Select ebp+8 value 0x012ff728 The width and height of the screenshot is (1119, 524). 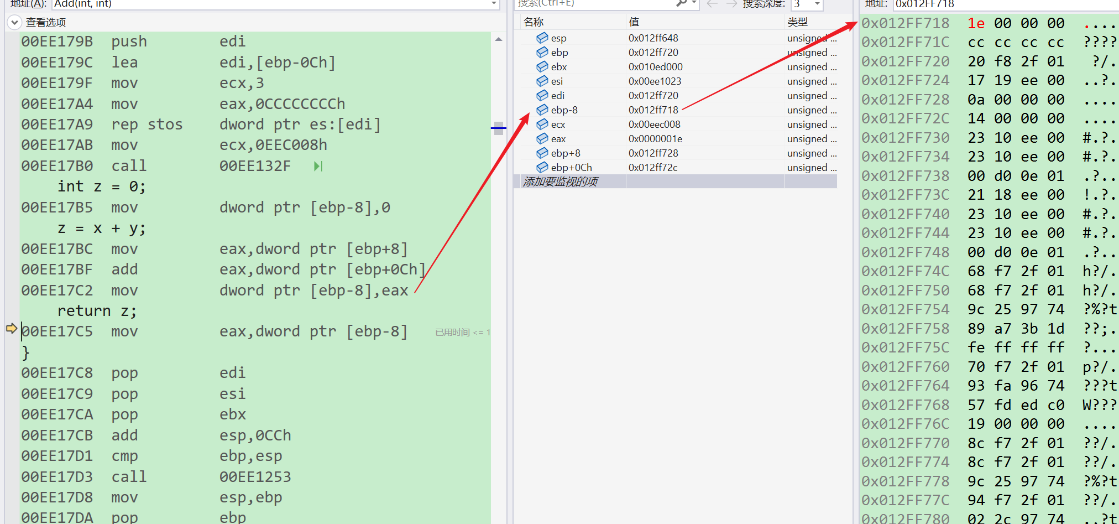(x=653, y=153)
